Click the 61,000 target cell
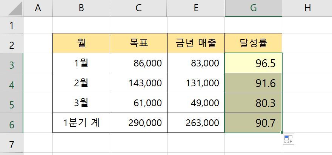 [139, 103]
